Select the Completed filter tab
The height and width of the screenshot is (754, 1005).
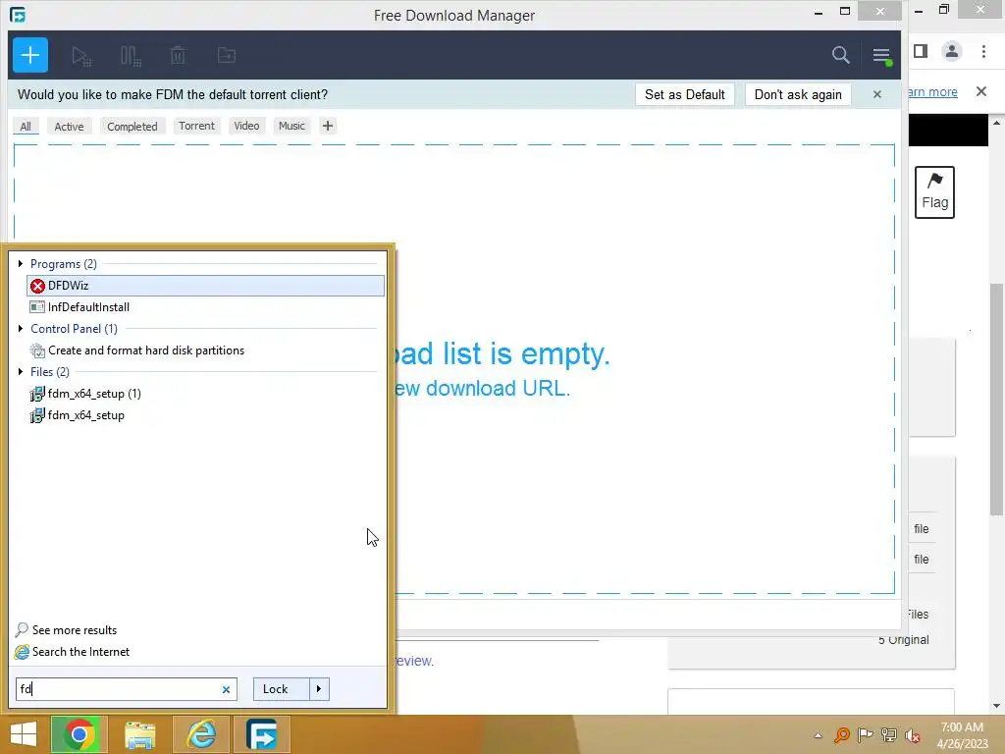[x=132, y=127]
